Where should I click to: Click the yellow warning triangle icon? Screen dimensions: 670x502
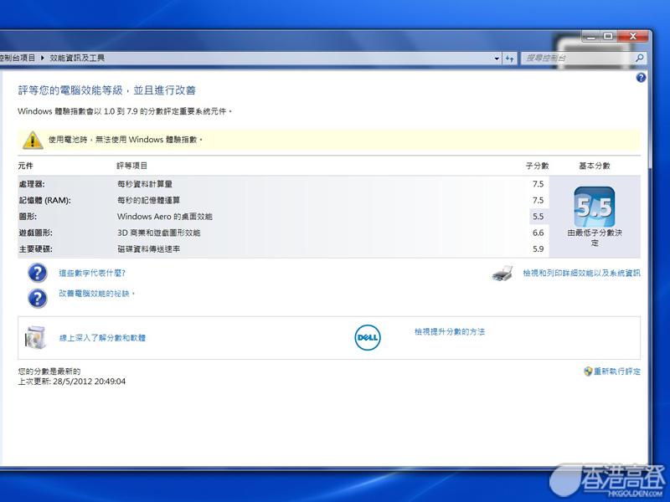pos(32,140)
